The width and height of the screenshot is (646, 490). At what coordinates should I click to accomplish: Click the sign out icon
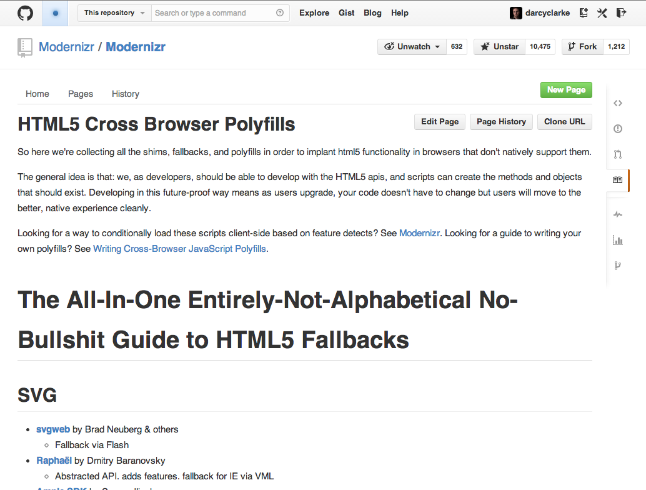(x=621, y=12)
